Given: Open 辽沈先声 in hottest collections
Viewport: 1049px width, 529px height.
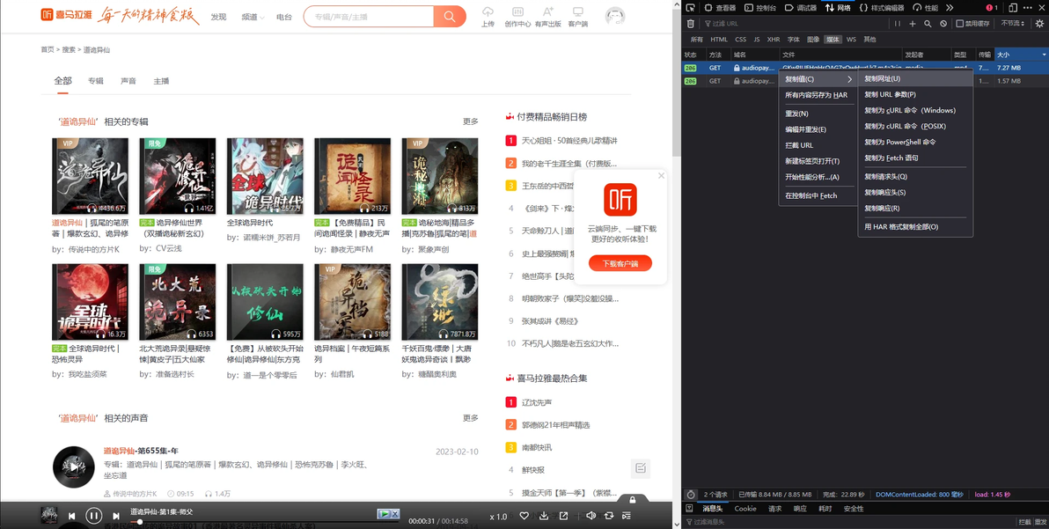Looking at the screenshot, I should [x=537, y=402].
